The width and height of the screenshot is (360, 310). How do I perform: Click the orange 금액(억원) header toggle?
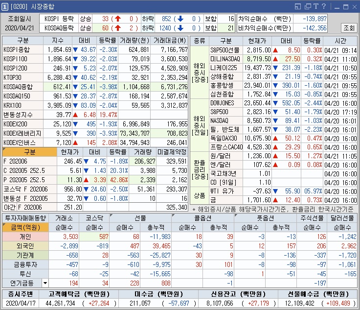[x=25, y=228]
